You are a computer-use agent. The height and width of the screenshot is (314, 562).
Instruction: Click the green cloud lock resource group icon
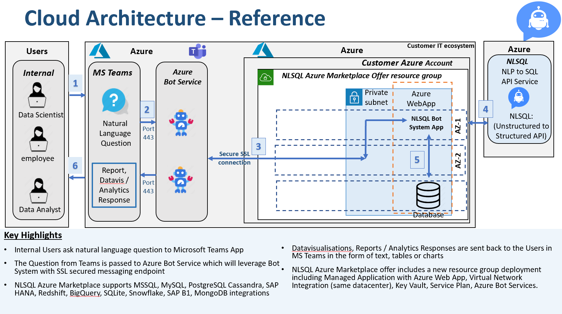[x=265, y=77]
